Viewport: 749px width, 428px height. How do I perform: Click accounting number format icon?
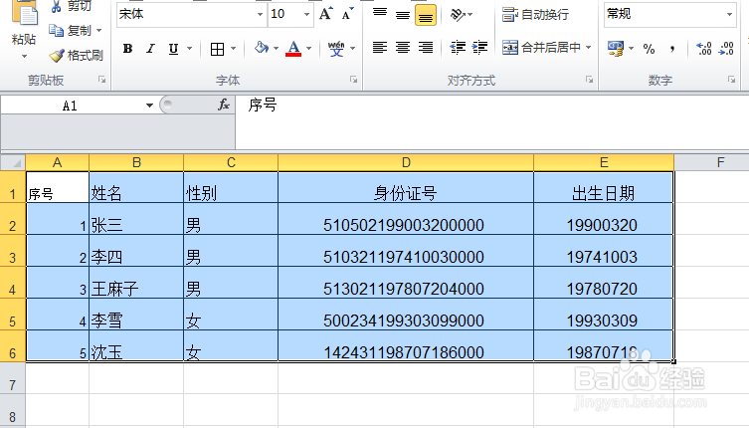(616, 49)
